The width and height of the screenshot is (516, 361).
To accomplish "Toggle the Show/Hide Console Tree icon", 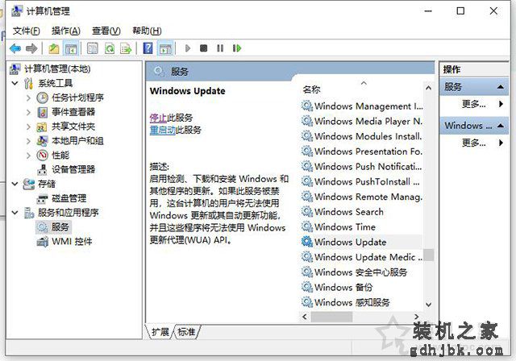I will click(x=71, y=48).
